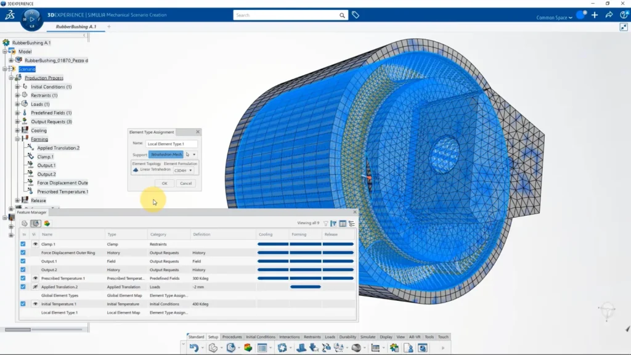
Task: Uncheck Initial Temperature.1 include checkbox
Action: tap(23, 304)
